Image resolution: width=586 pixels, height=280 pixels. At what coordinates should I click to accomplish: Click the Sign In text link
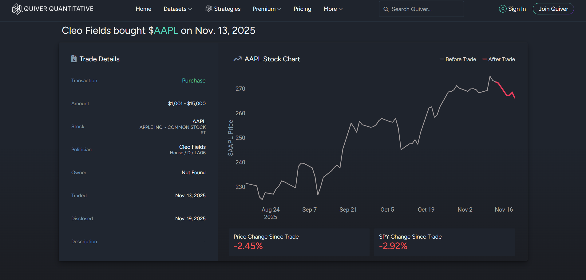pos(517,9)
